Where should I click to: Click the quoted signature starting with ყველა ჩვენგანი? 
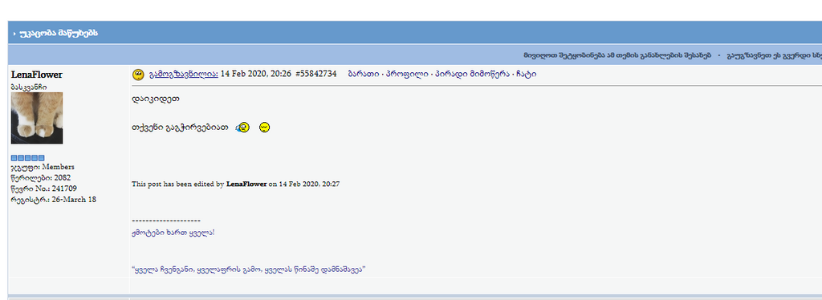pos(249,270)
